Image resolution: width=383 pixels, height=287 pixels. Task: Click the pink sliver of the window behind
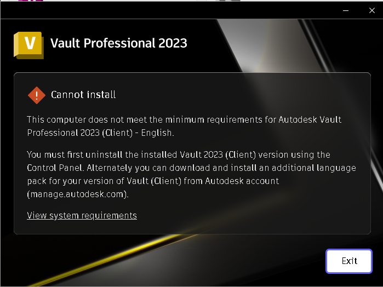pyautogui.click(x=31, y=1)
